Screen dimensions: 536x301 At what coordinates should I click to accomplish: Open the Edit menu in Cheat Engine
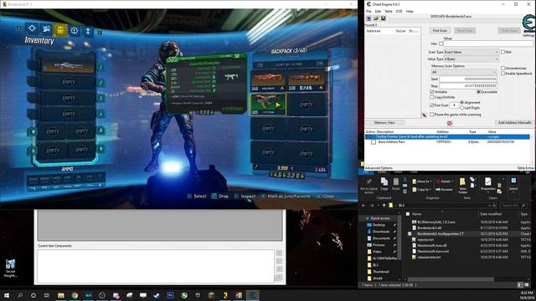tap(378, 11)
